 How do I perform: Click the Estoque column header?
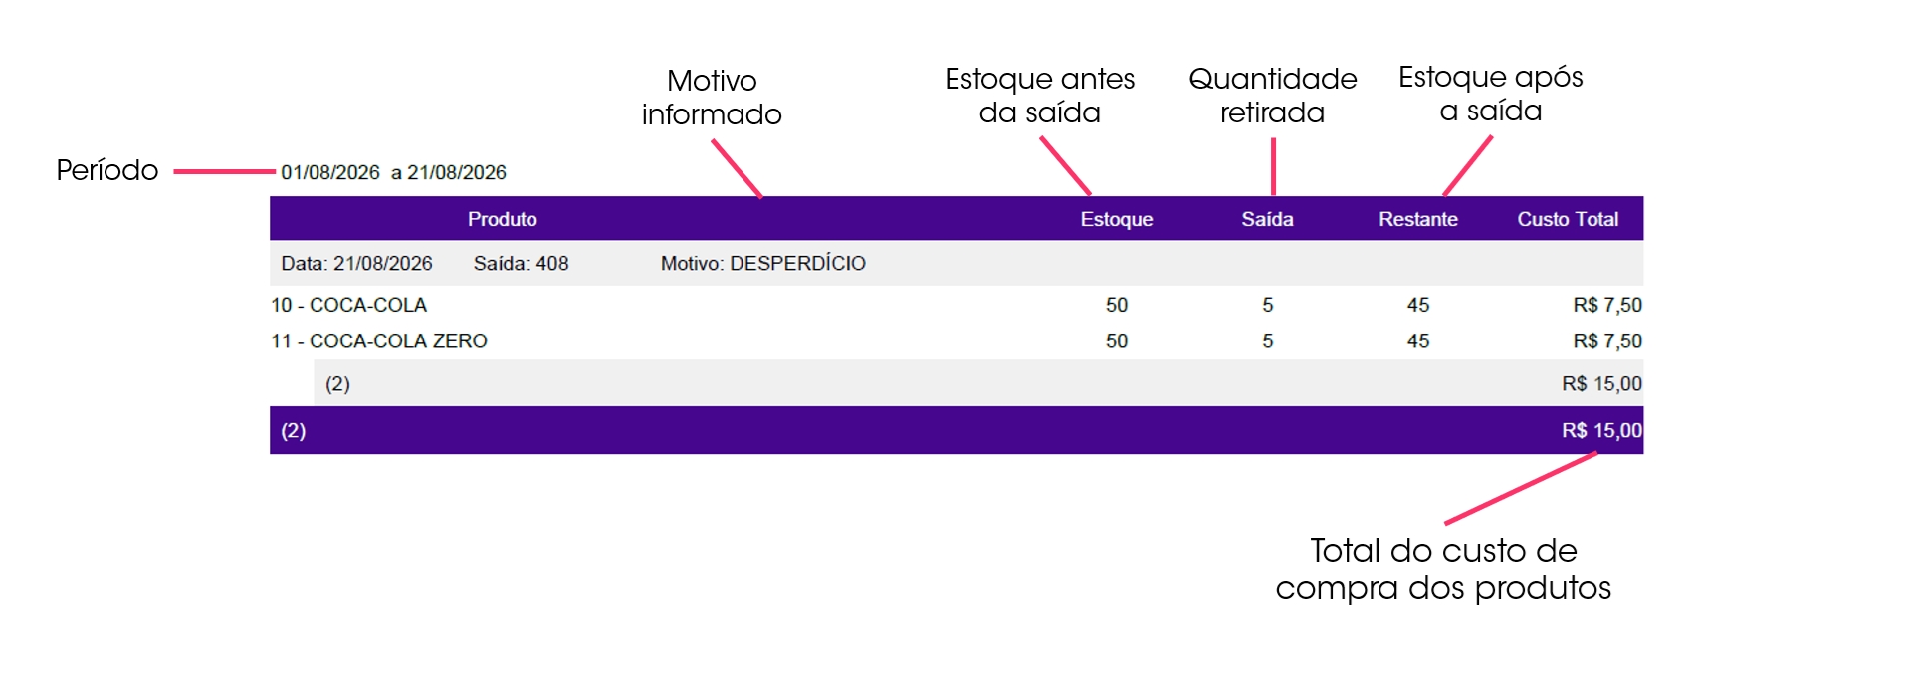click(1116, 219)
